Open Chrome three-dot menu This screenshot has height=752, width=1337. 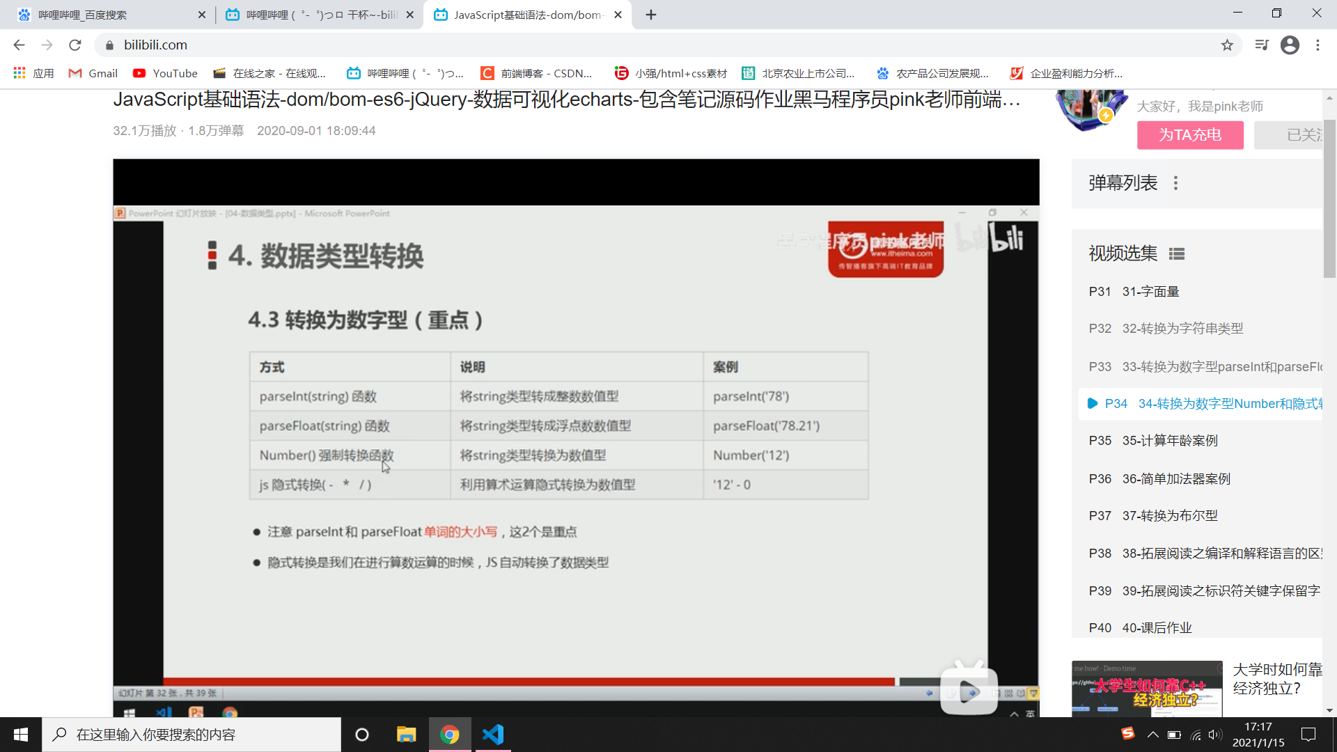1318,45
